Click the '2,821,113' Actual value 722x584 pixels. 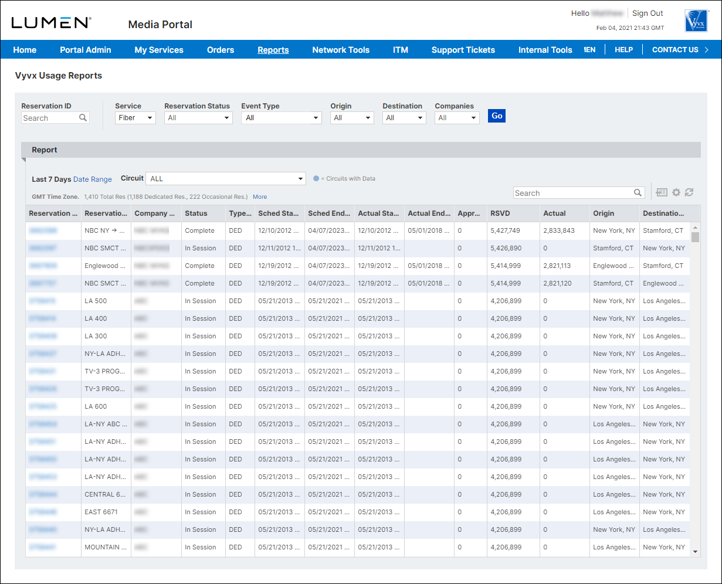[x=558, y=266]
